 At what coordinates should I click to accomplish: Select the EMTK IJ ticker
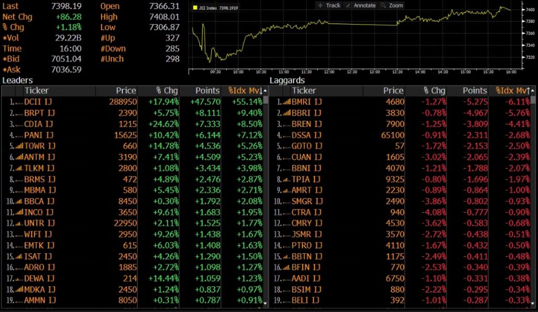39,245
